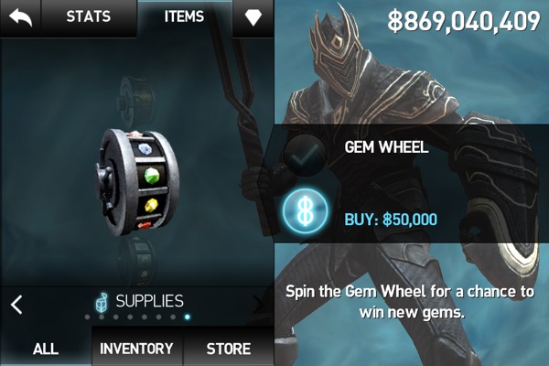Show ALL items filter
This screenshot has width=549, height=366.
pyautogui.click(x=46, y=348)
